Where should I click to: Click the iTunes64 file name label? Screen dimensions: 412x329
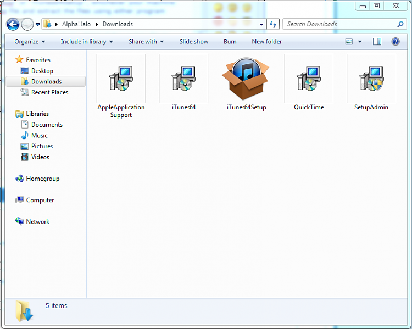tap(183, 107)
